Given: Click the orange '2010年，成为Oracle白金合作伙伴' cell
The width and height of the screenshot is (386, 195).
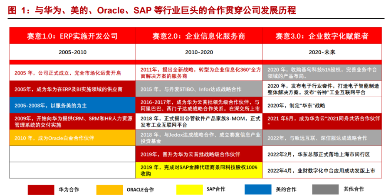Looking at the screenshot, I should click(x=72, y=138).
